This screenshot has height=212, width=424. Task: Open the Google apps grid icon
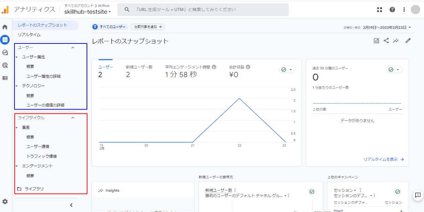pyautogui.click(x=379, y=10)
